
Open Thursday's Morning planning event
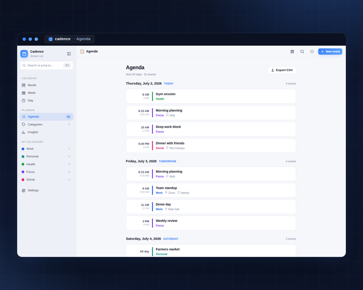click(211, 113)
